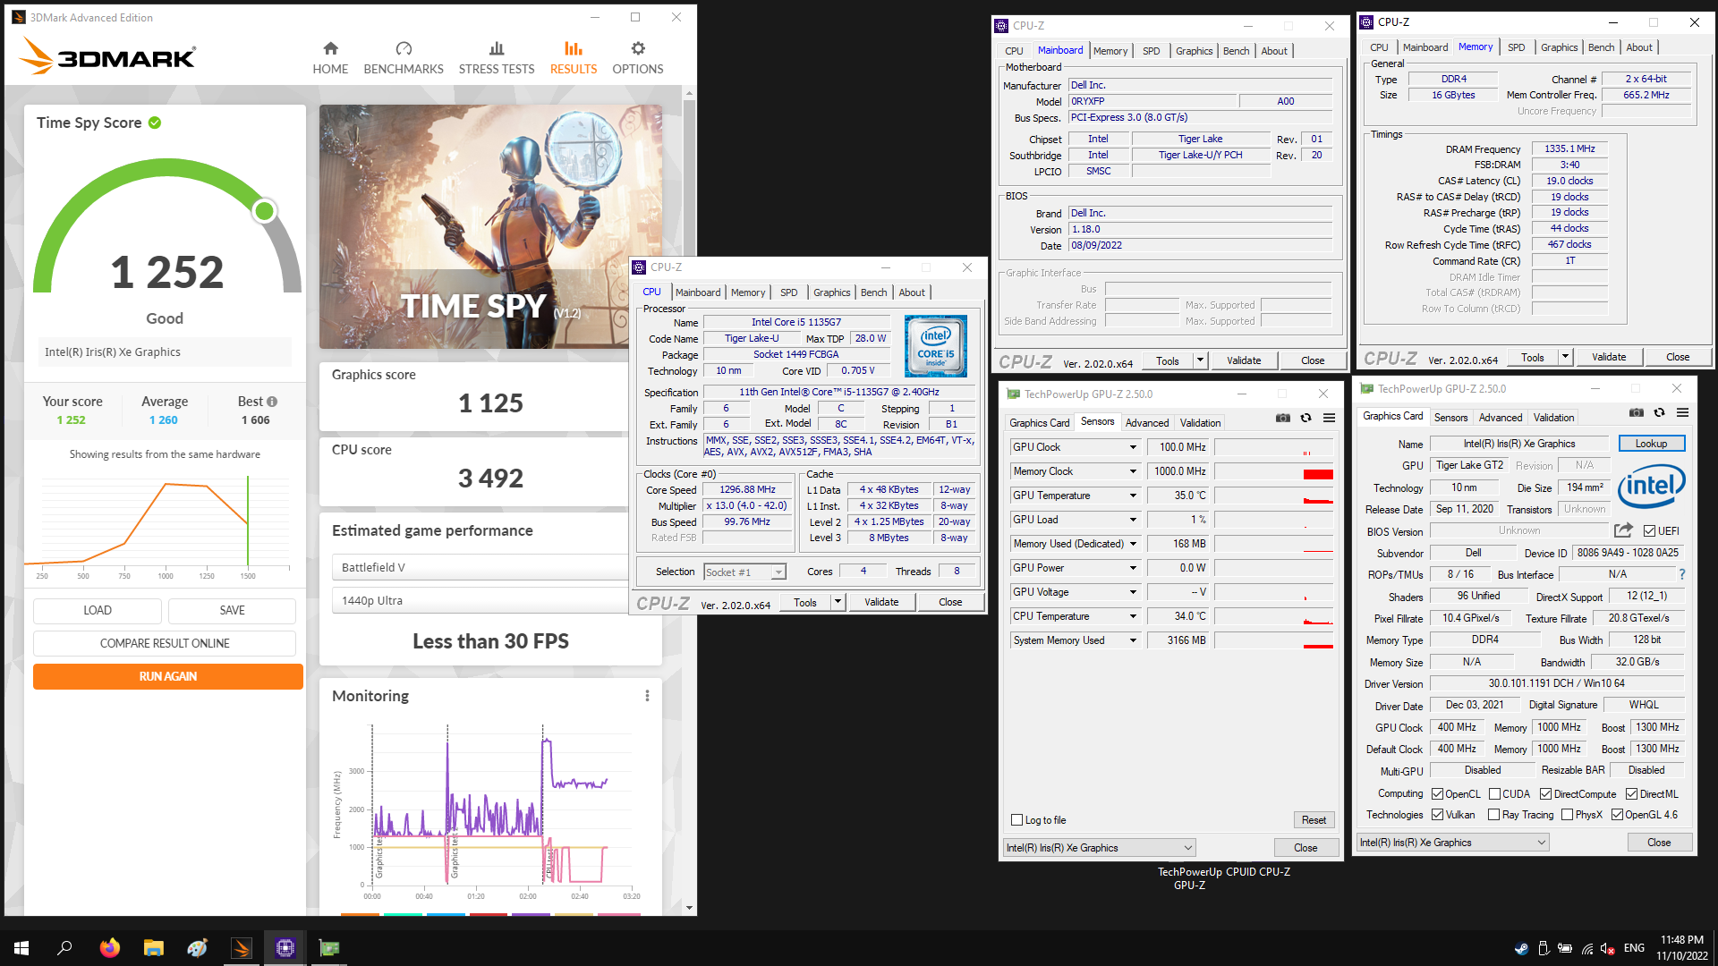Toggle the UEFI checkbox in GPU-Z
Screen dimensions: 1718x966
1649,530
